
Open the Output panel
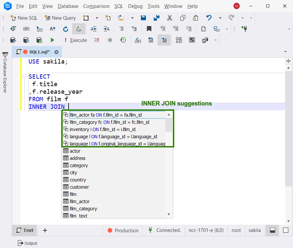(28, 243)
